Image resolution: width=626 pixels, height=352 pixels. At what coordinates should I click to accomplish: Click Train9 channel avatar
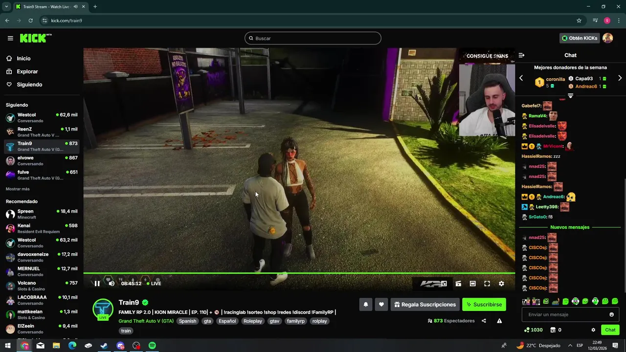[x=103, y=309]
